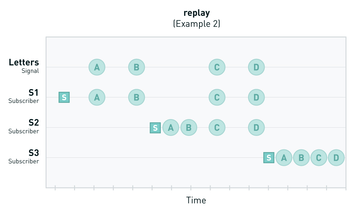
Task: Select the C circle on Letters signal row
Action: [x=217, y=67]
